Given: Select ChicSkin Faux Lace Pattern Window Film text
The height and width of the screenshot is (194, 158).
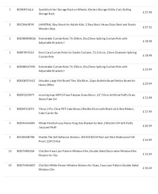Looking at the screenshot, I should [x=87, y=153].
